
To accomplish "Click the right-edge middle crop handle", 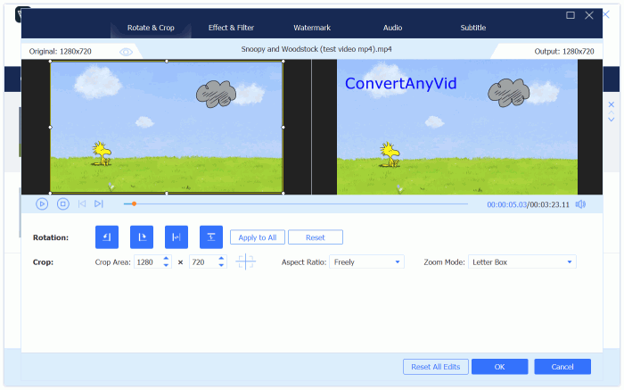I will pyautogui.click(x=283, y=127).
